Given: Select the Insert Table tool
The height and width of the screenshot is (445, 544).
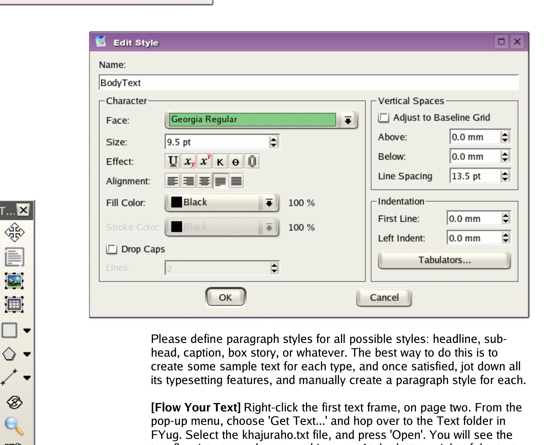Looking at the screenshot, I should click(14, 304).
